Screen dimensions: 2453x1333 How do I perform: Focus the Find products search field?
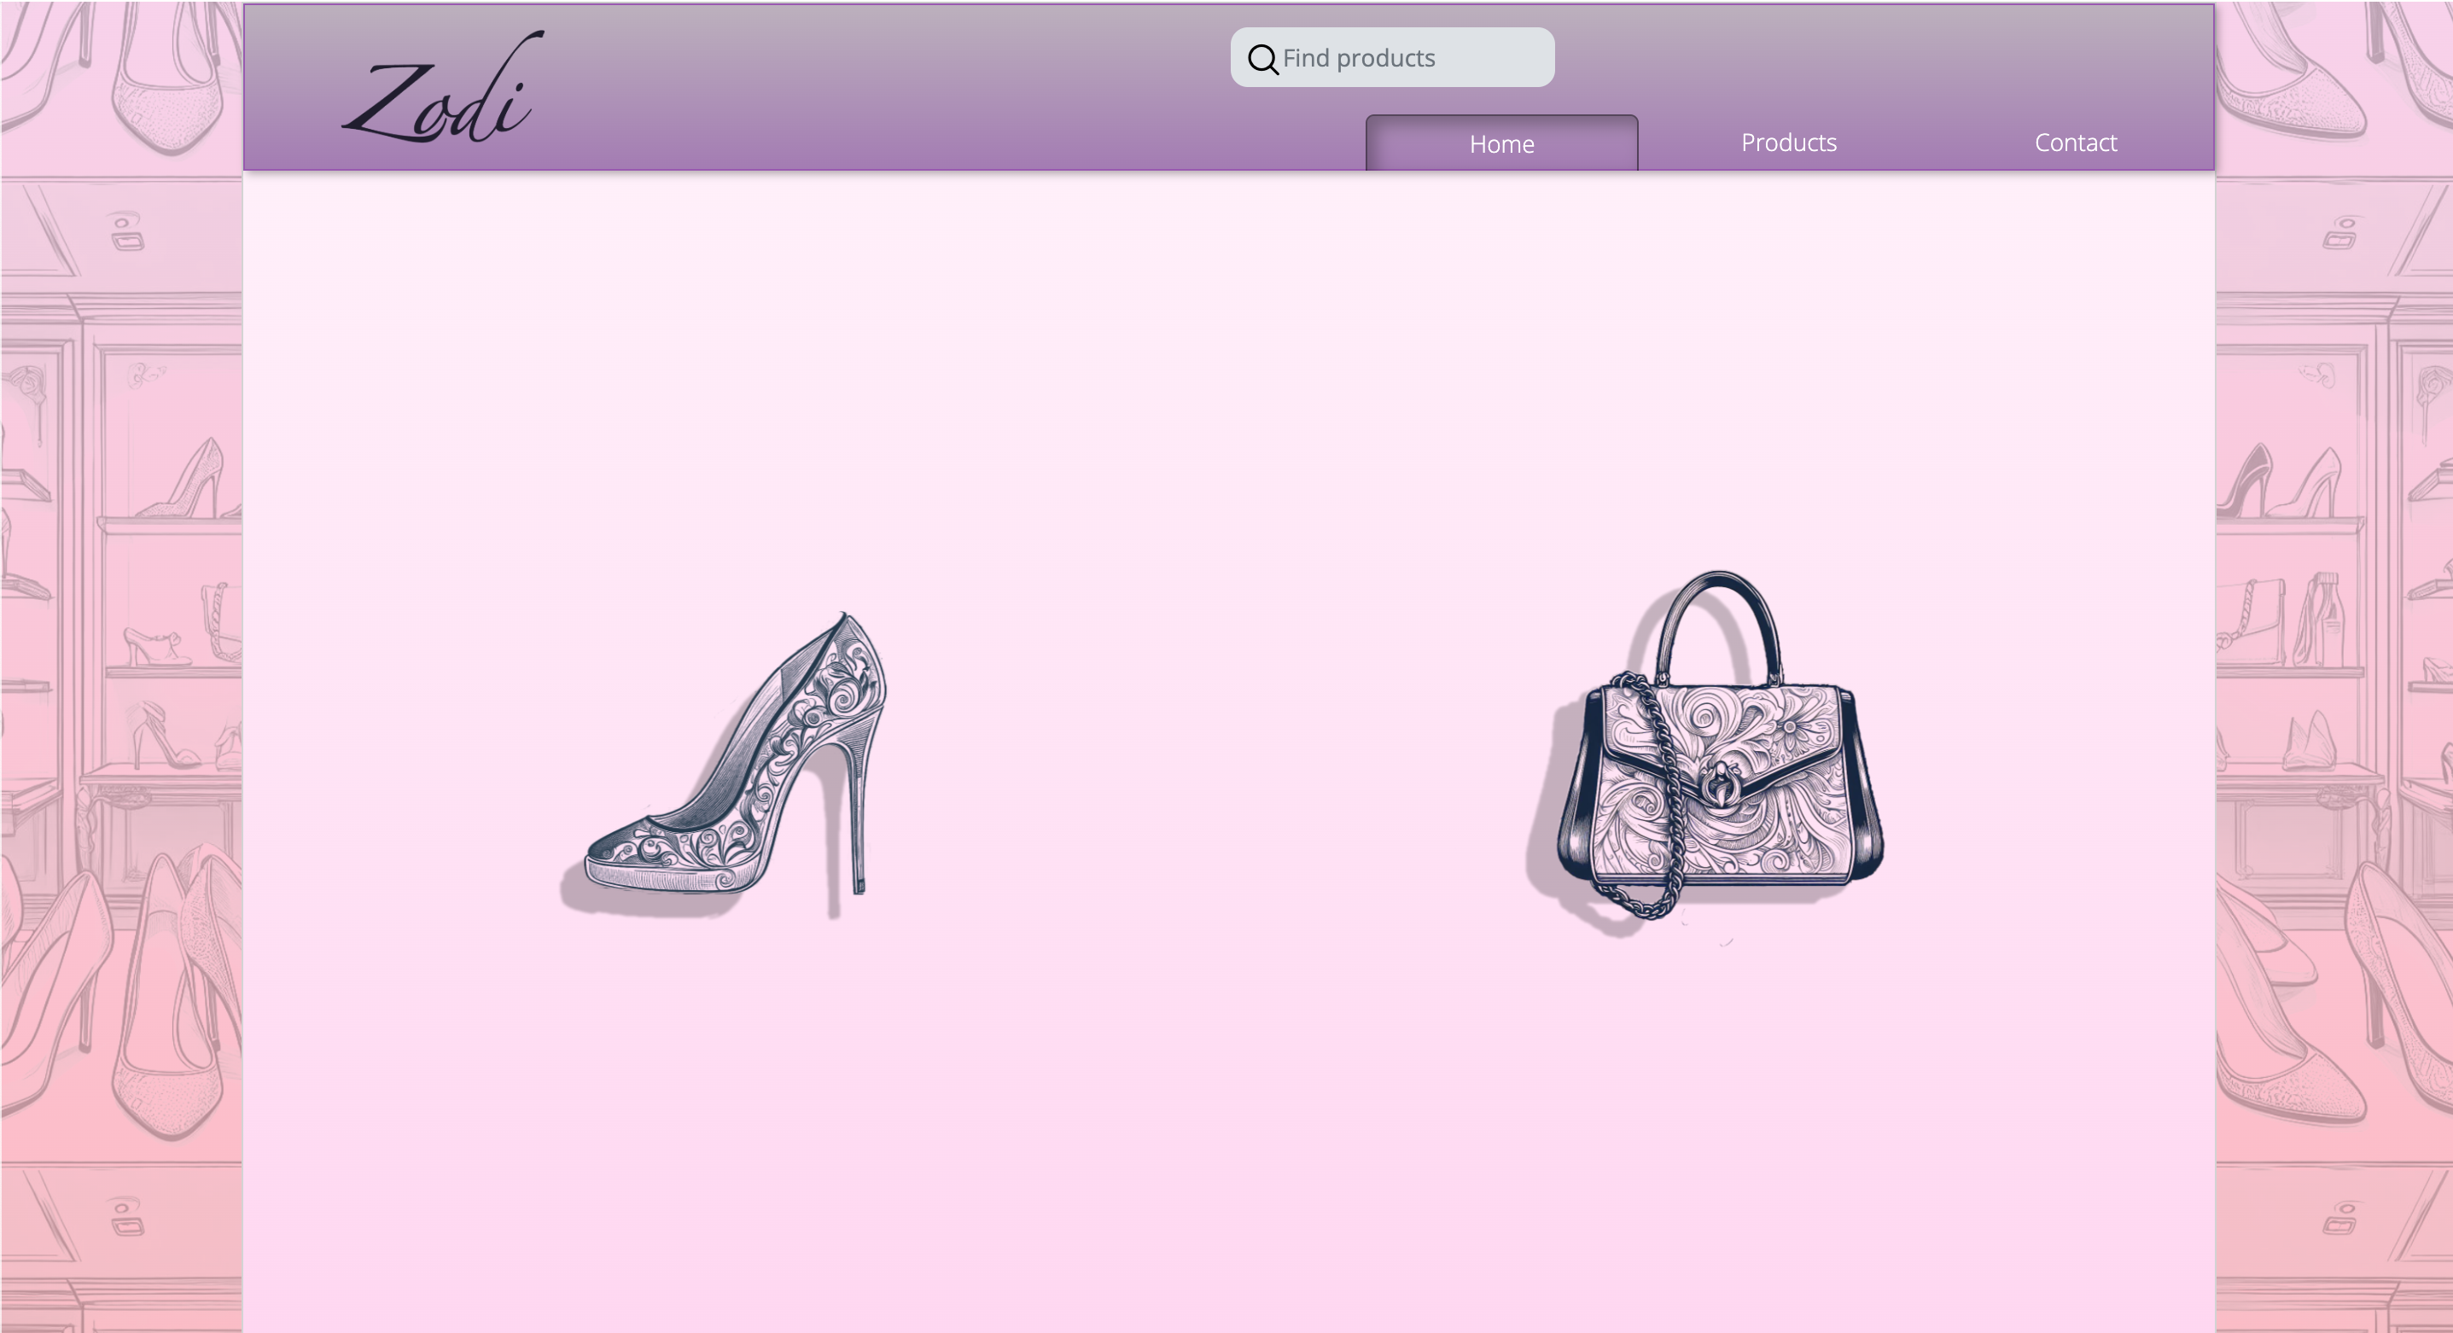point(1409,58)
